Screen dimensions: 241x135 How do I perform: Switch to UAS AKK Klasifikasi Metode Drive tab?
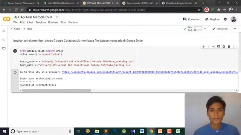[61, 3]
